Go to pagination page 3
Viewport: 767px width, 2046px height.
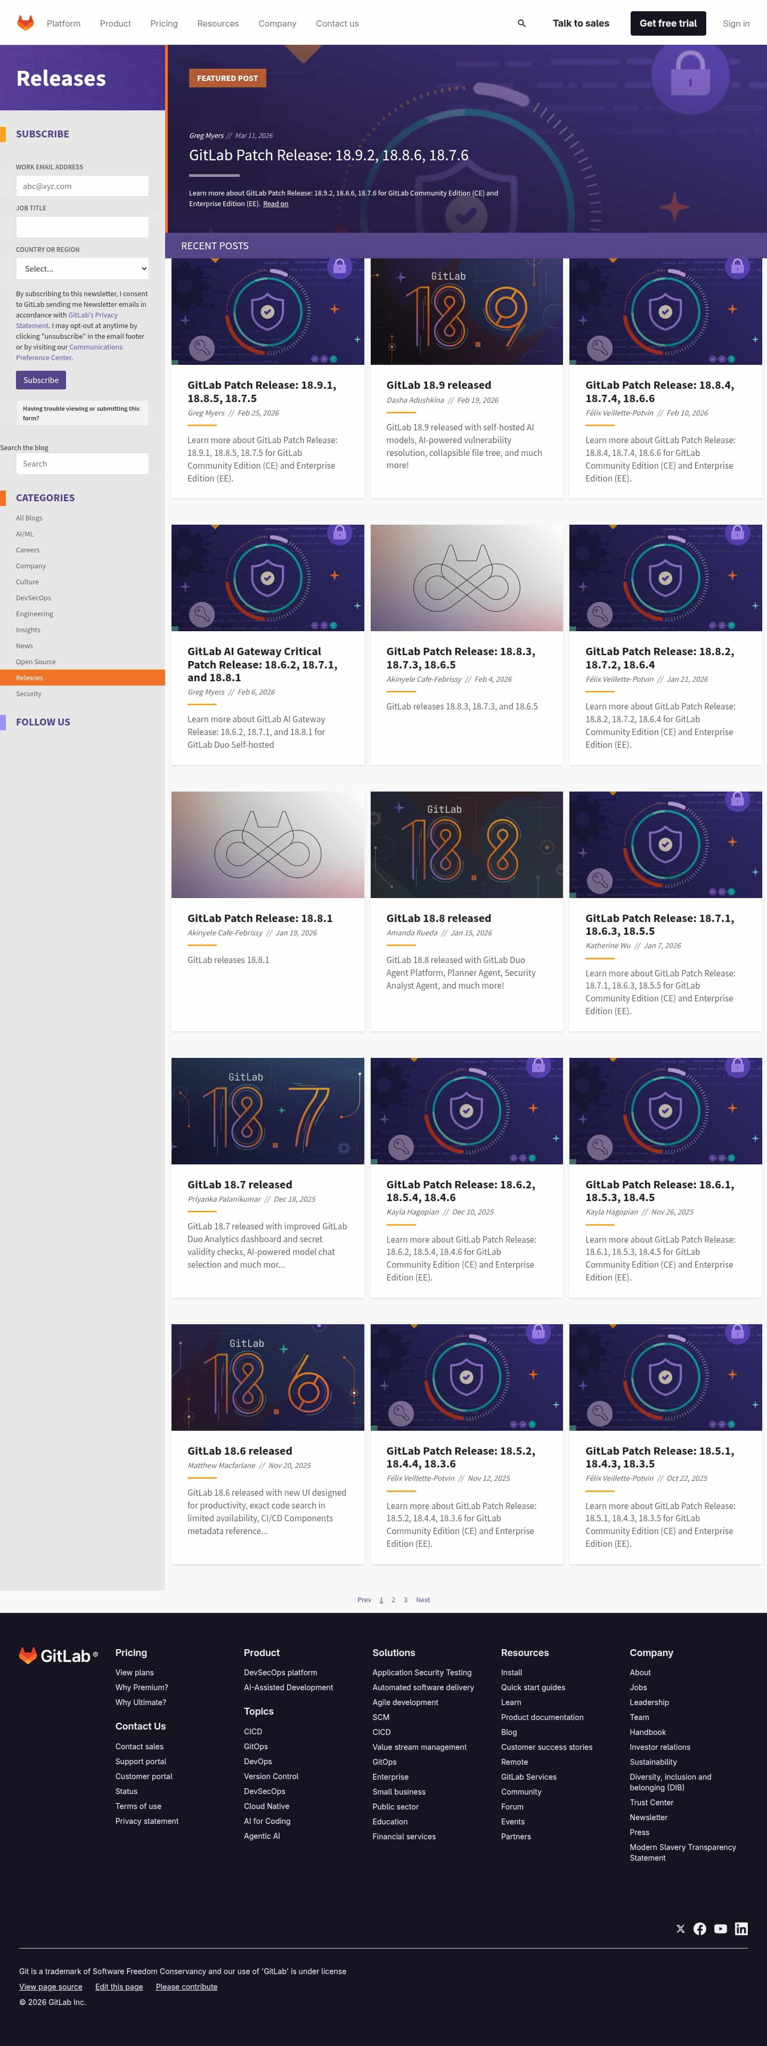405,1600
